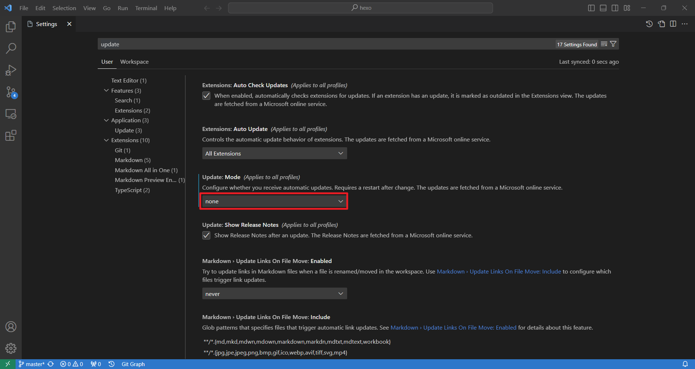Click the settings search input field
Screen dimensions: 695x369
point(326,44)
